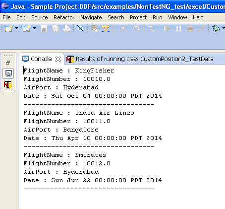This screenshot has height=209, width=225.
Task: Click the Save All icon
Action: point(55,28)
